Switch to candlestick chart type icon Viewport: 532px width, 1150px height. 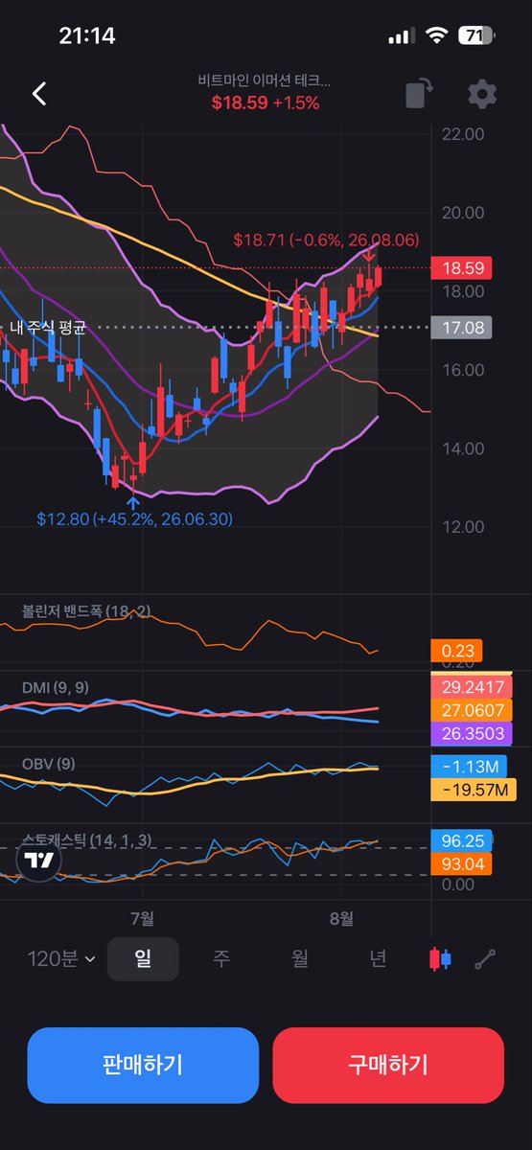442,958
